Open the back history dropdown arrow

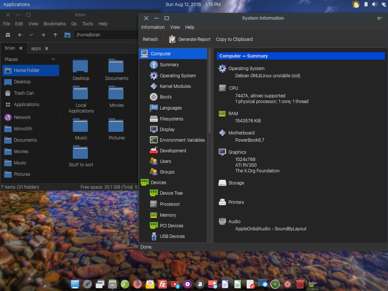click(x=31, y=35)
